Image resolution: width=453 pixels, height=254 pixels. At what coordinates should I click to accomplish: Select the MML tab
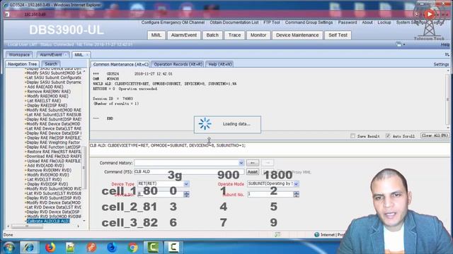[x=79, y=54]
